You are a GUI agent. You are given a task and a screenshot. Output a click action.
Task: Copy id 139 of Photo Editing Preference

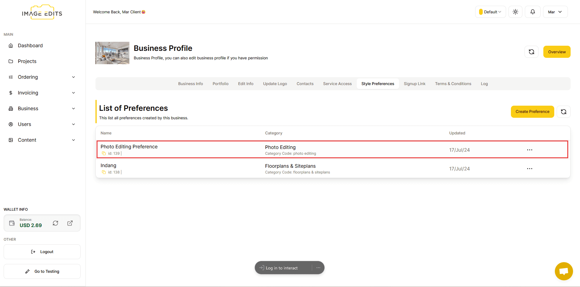point(104,153)
